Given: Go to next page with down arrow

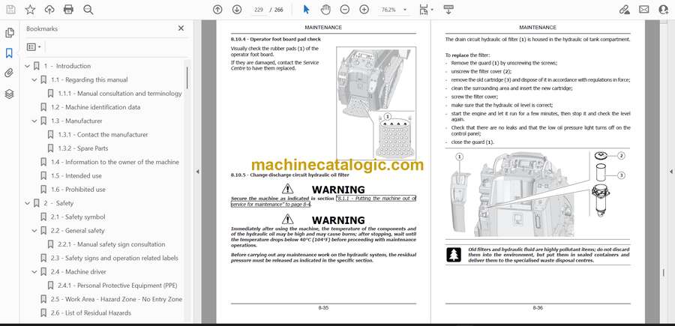Looking at the screenshot, I should (237, 10).
